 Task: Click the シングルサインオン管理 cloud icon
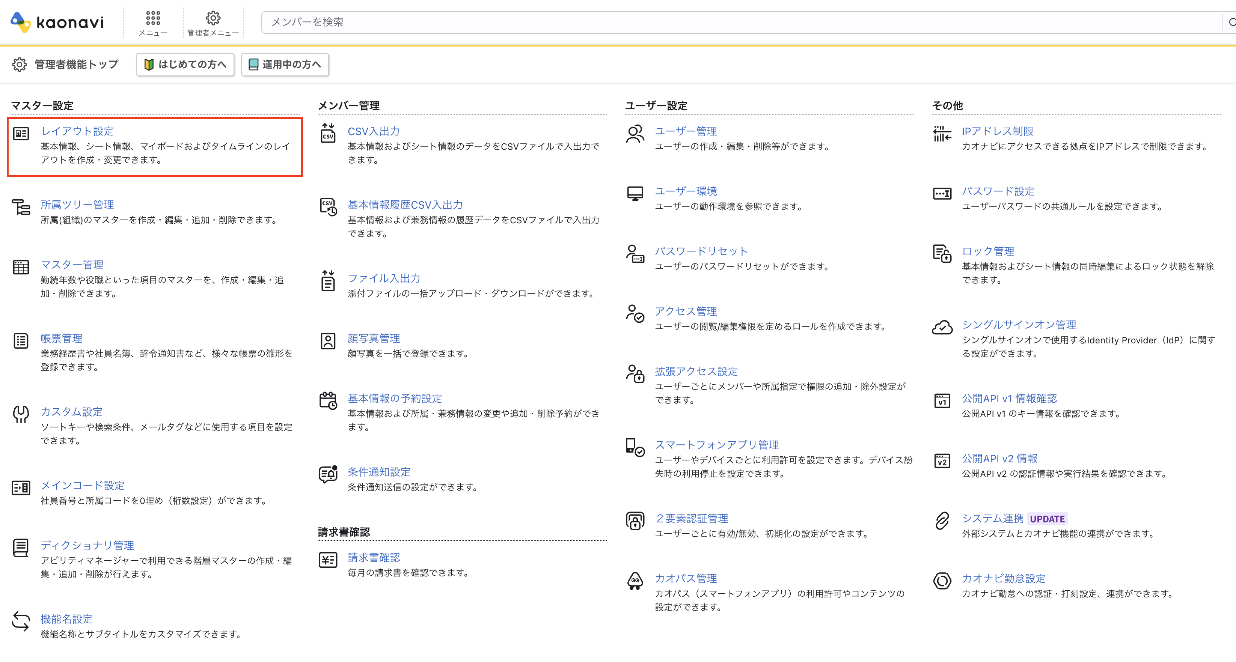(x=942, y=327)
